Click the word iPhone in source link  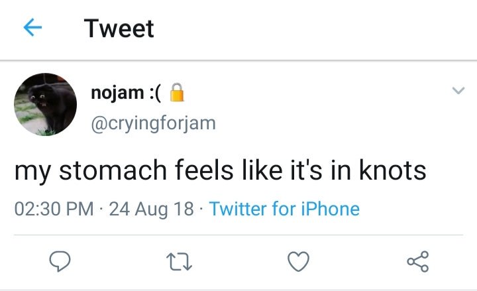tap(331, 209)
